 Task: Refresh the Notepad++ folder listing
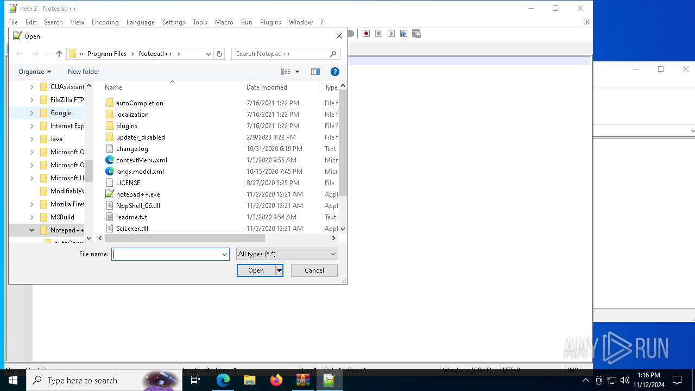tap(219, 54)
